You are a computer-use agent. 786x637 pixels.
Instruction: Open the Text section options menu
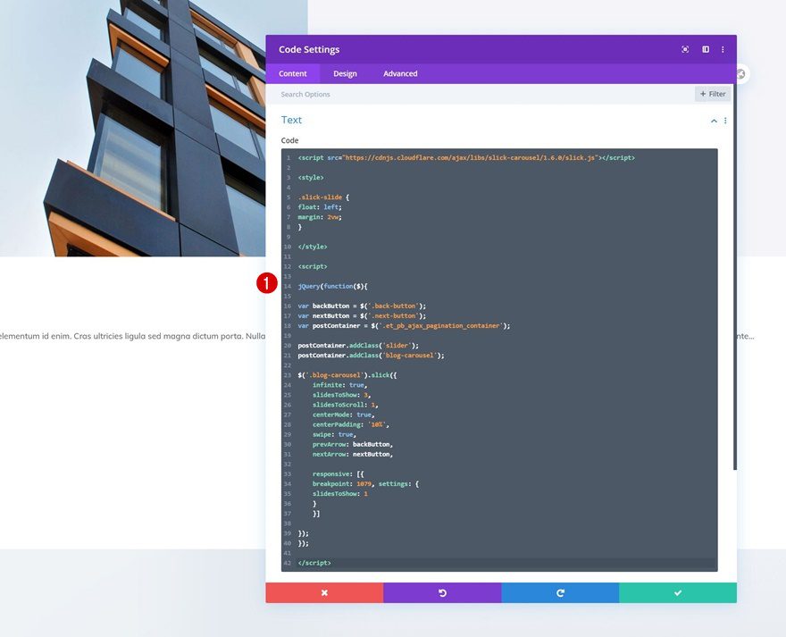pyautogui.click(x=725, y=121)
